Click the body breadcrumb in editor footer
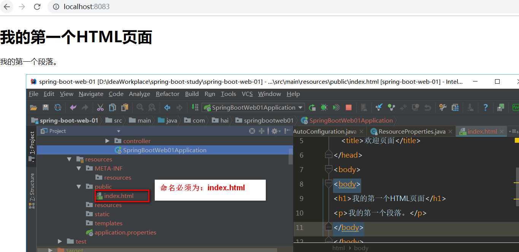 pyautogui.click(x=361, y=248)
